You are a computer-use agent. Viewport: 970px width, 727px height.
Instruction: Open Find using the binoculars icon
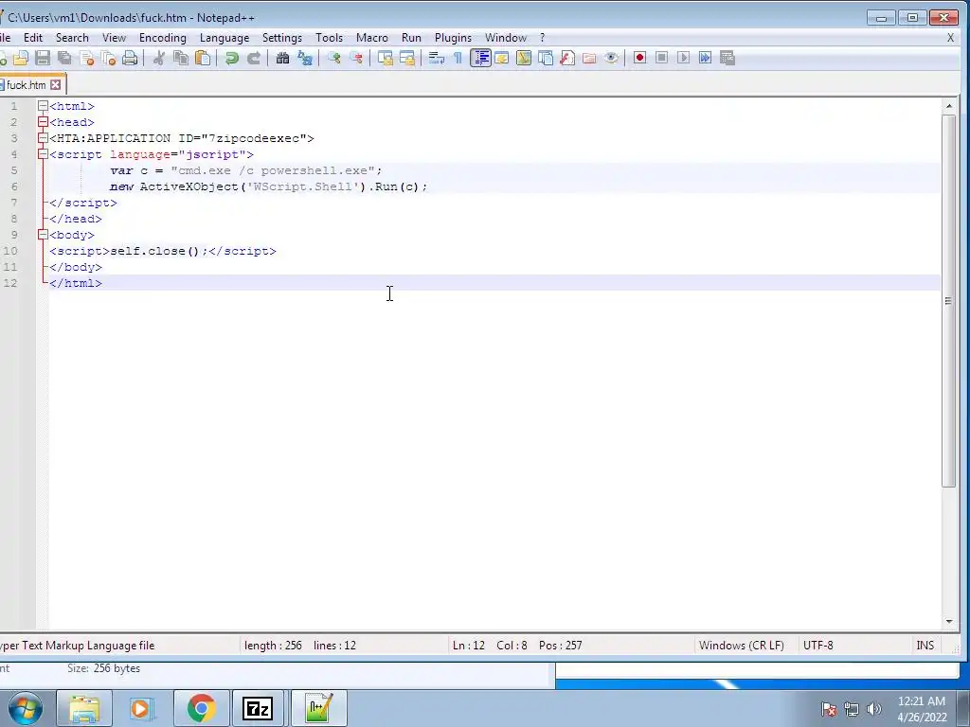pos(282,58)
